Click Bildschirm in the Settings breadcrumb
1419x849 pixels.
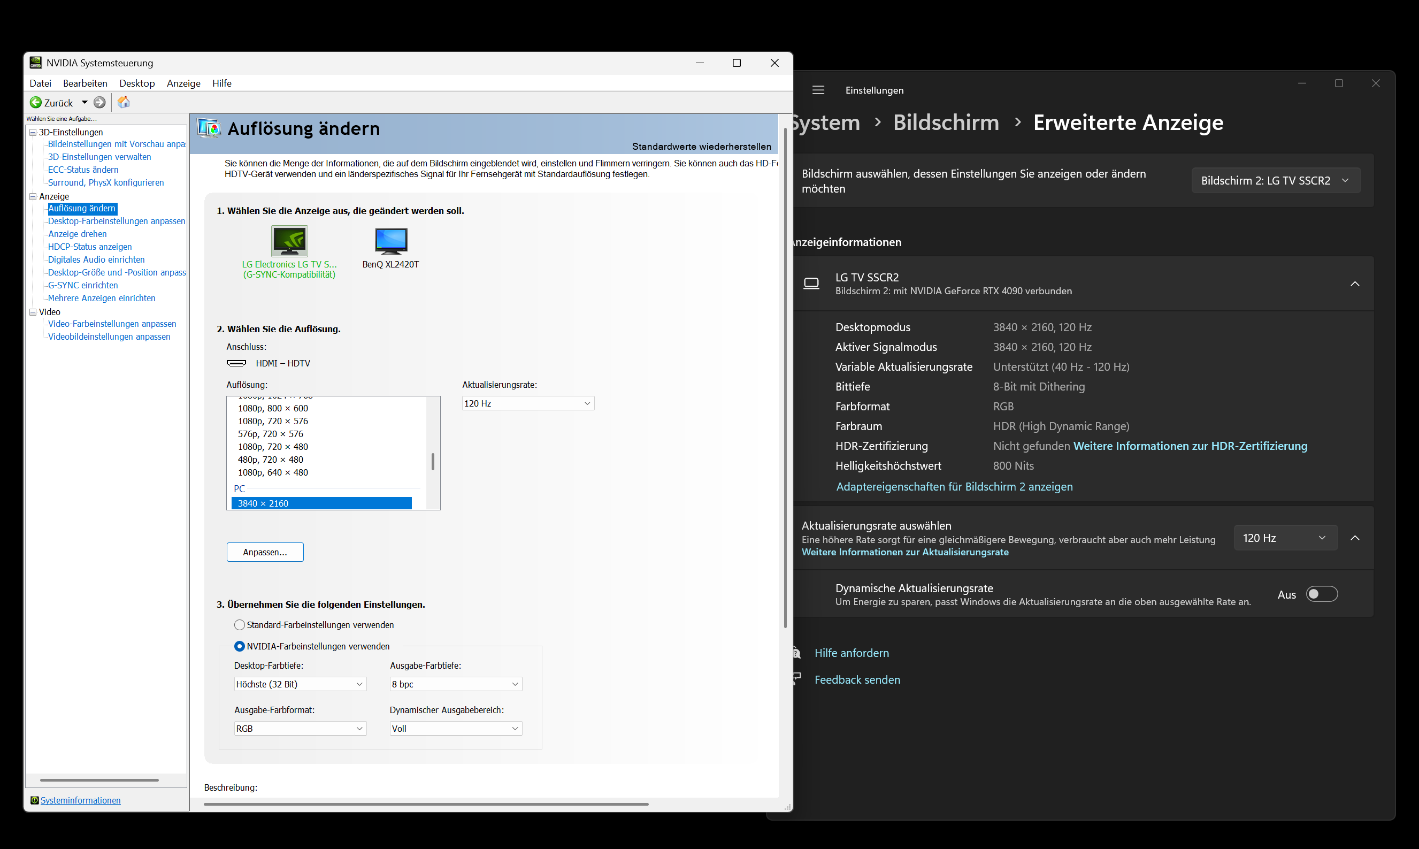click(x=946, y=123)
